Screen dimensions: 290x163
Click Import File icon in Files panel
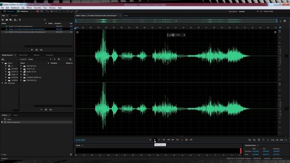click(x=7, y=20)
